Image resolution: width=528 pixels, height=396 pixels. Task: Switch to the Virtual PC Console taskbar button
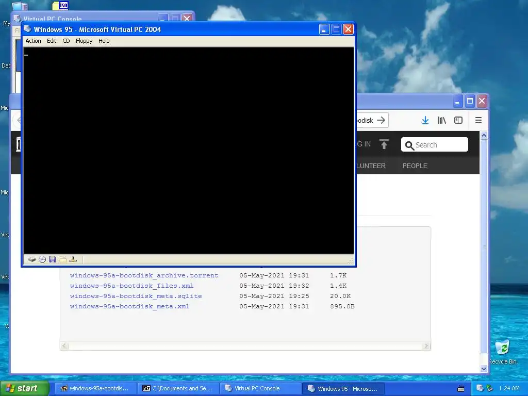[260, 388]
